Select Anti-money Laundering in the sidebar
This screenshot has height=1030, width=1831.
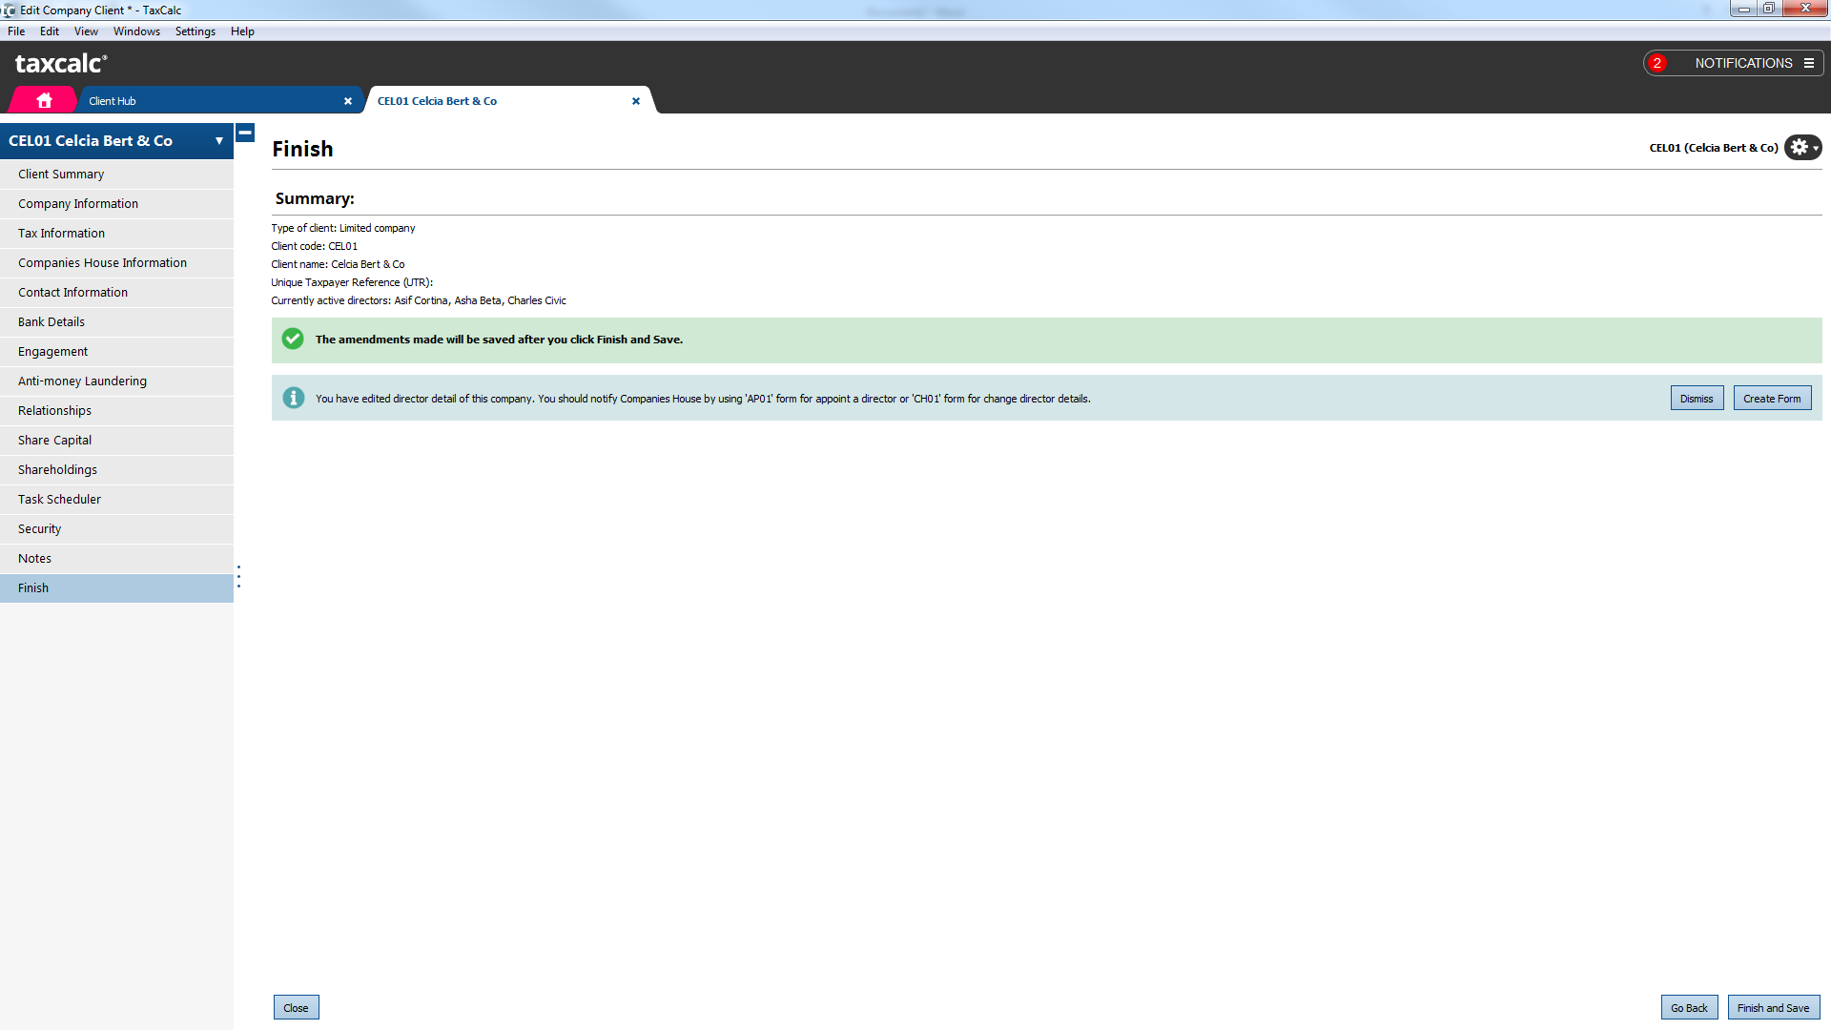pos(82,381)
